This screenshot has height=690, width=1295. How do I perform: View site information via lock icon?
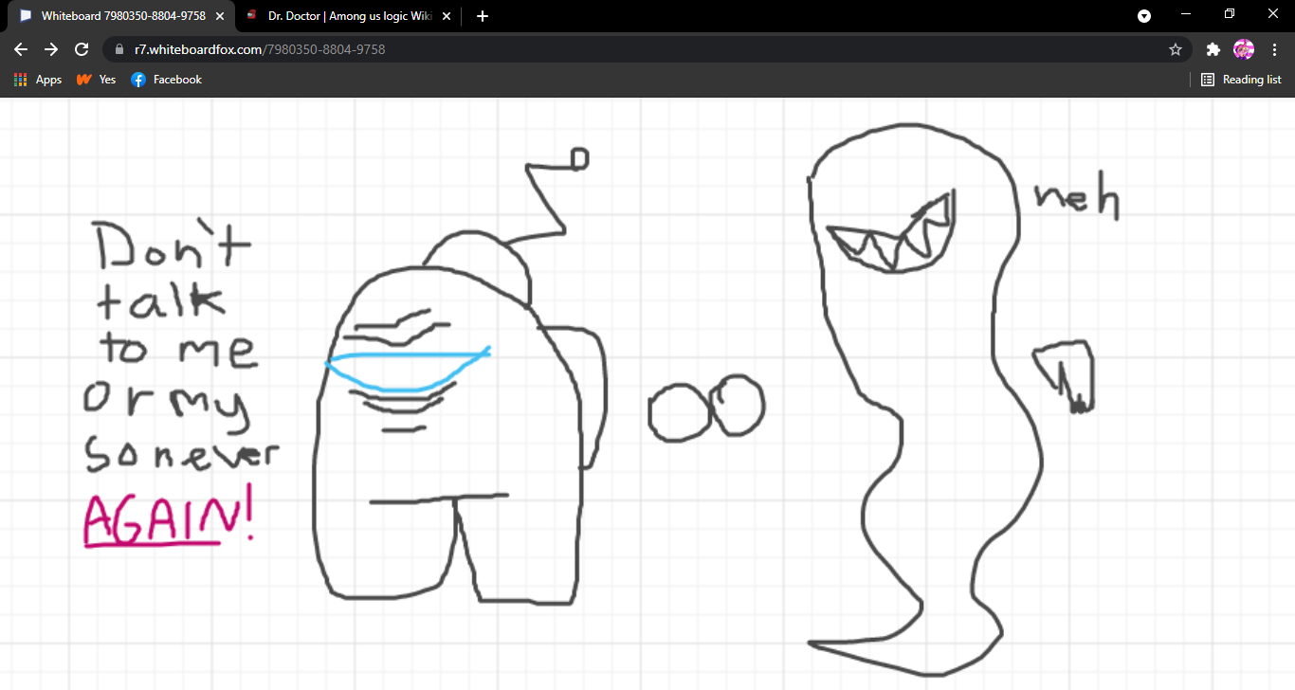[x=119, y=49]
